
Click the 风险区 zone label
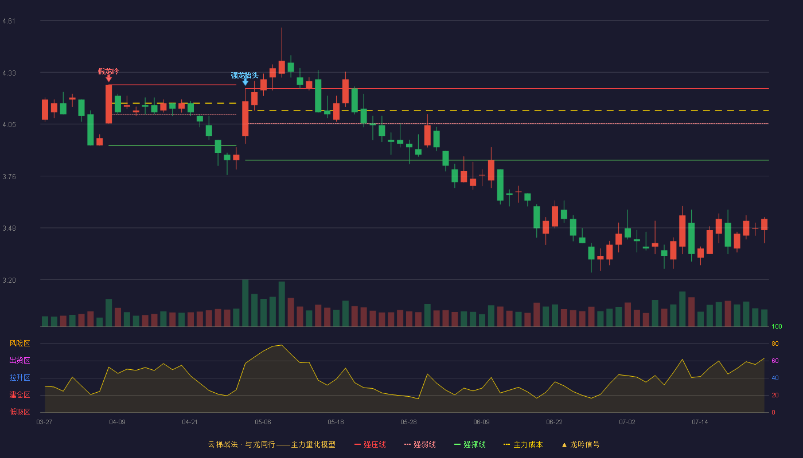[20, 343]
